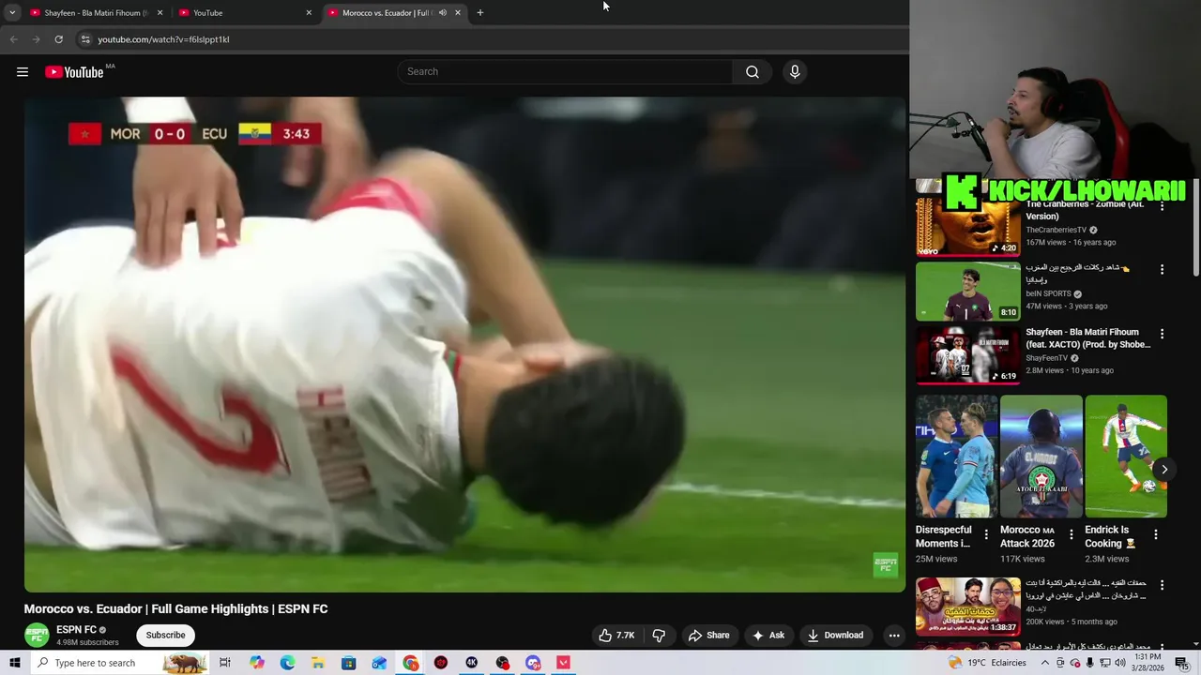Viewport: 1201px width, 675px height.
Task: Close the YouTube browser tab
Action: 309,13
